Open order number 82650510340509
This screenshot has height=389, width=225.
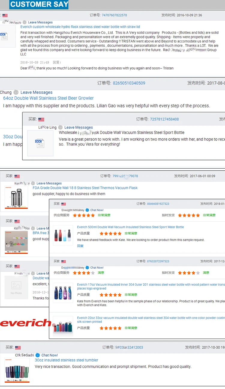click(129, 83)
